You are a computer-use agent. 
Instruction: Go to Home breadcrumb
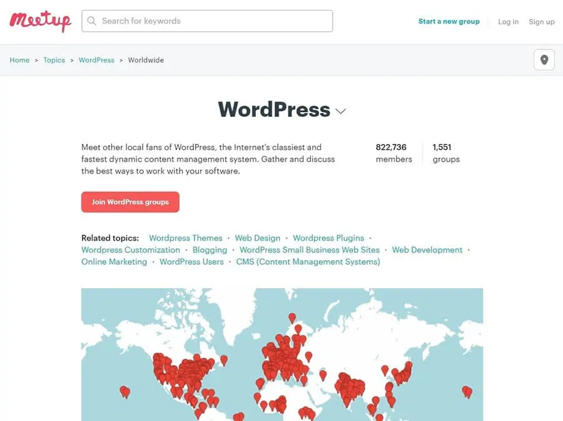[19, 60]
